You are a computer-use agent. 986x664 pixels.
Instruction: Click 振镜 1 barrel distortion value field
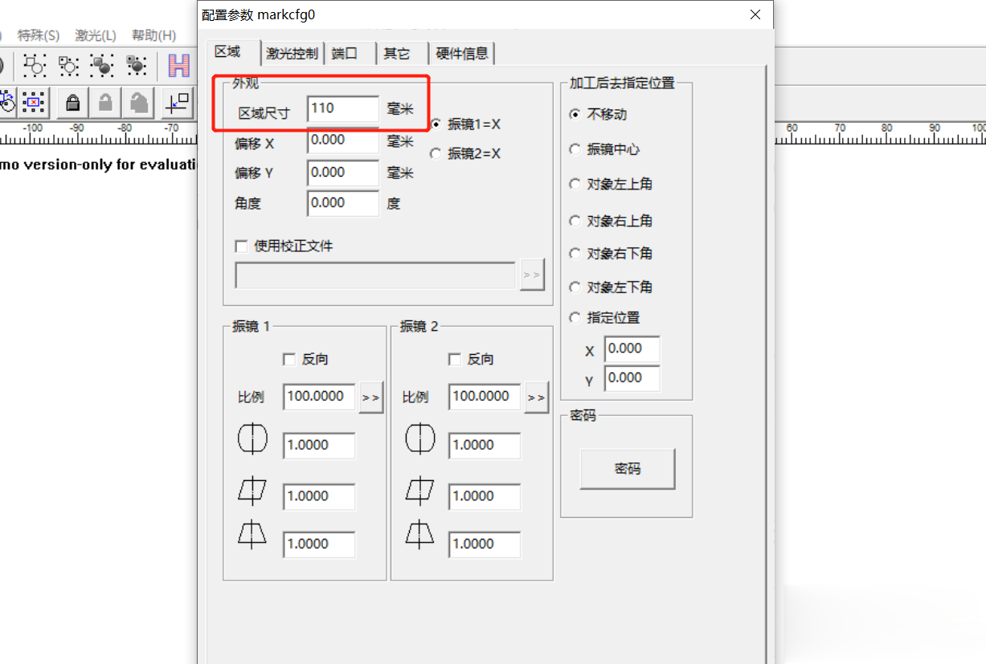319,446
